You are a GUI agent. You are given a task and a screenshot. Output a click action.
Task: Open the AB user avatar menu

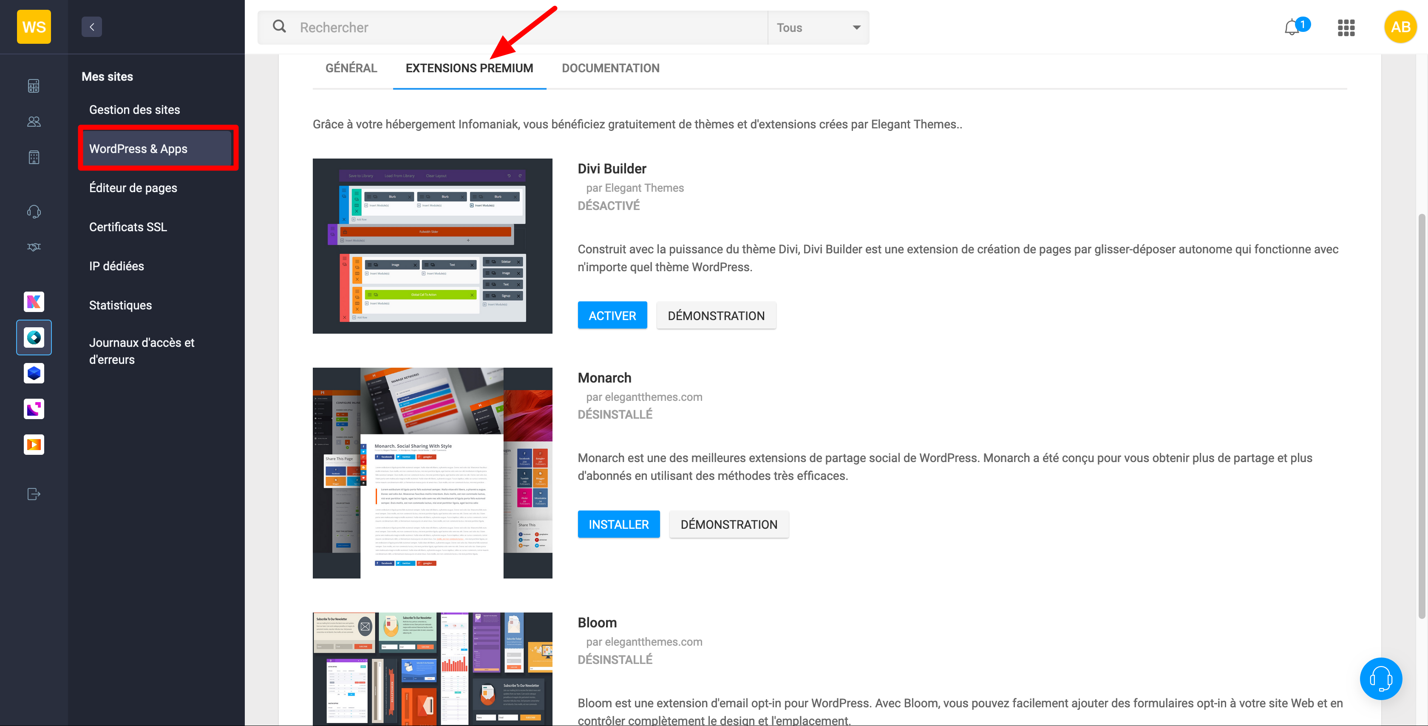[x=1400, y=27]
